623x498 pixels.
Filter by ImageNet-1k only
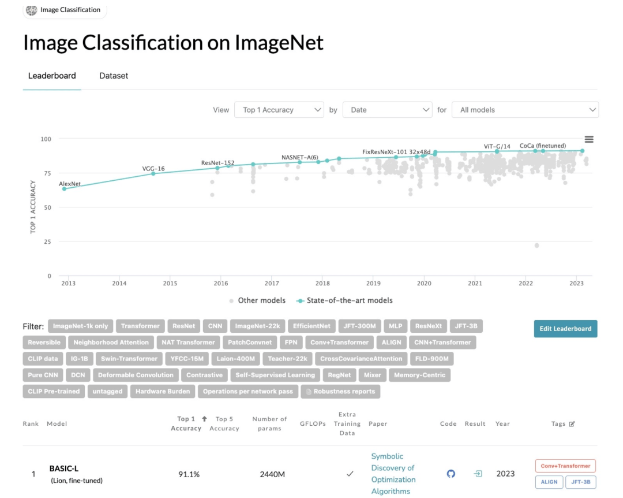[81, 326]
